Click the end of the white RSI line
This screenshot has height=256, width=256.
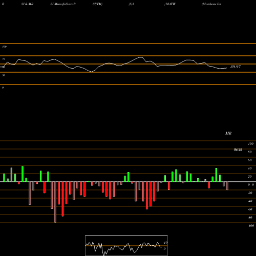pos(227,68)
